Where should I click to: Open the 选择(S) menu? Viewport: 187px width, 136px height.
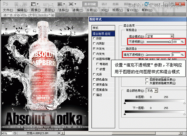tap(64, 10)
